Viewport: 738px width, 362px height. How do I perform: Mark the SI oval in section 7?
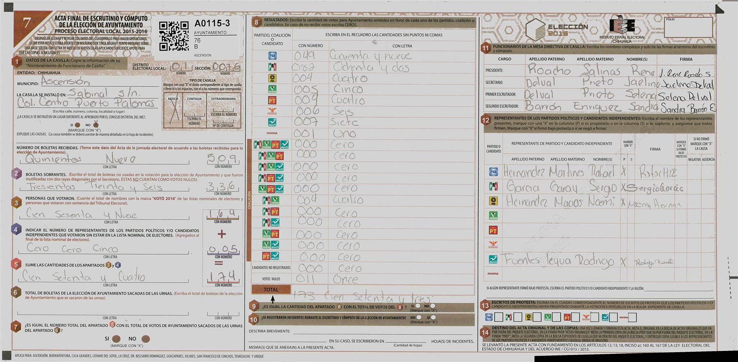point(117,339)
